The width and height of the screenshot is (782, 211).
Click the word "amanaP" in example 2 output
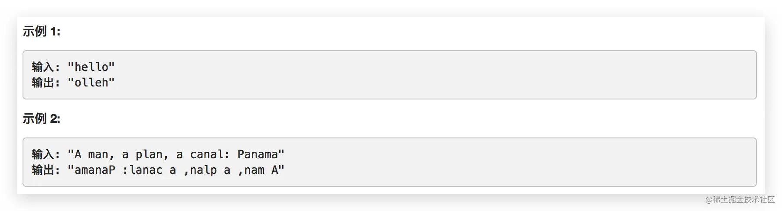tap(95, 170)
